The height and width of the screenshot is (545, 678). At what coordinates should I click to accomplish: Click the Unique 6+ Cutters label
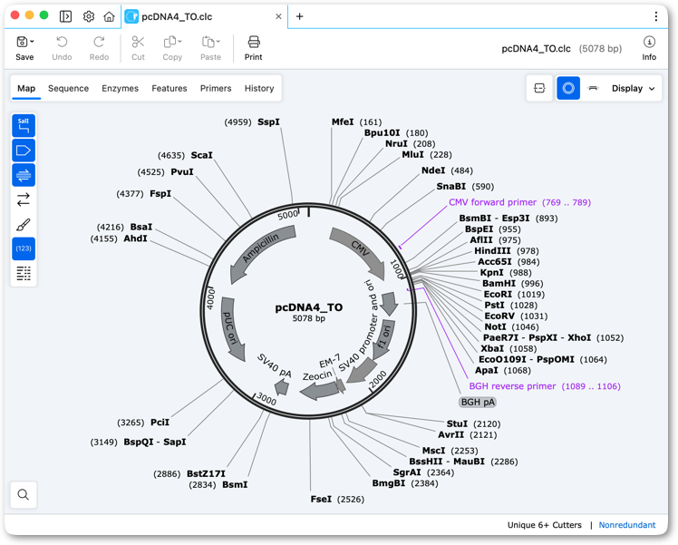[545, 525]
